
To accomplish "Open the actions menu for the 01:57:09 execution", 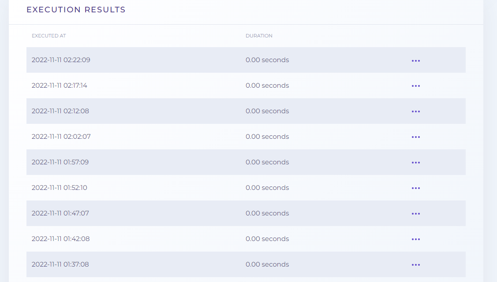I will coord(415,162).
